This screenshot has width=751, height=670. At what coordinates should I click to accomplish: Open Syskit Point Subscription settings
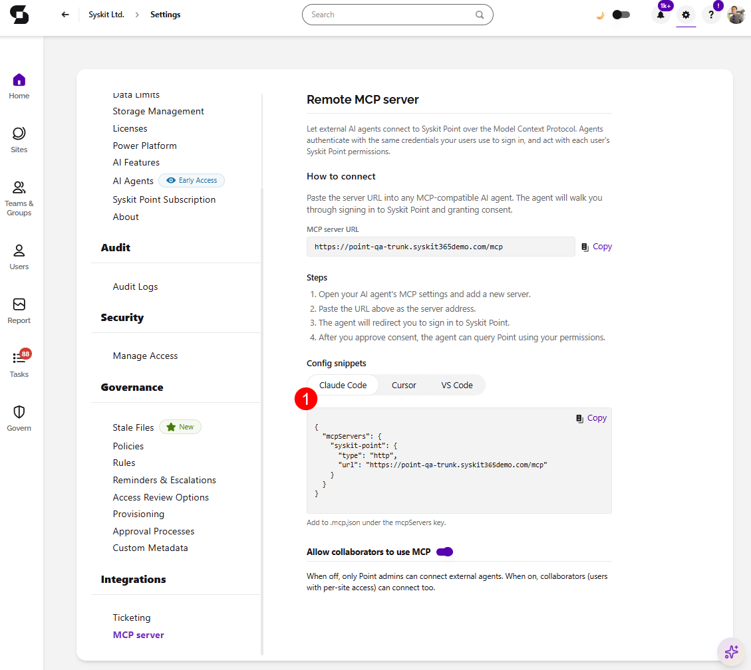164,199
